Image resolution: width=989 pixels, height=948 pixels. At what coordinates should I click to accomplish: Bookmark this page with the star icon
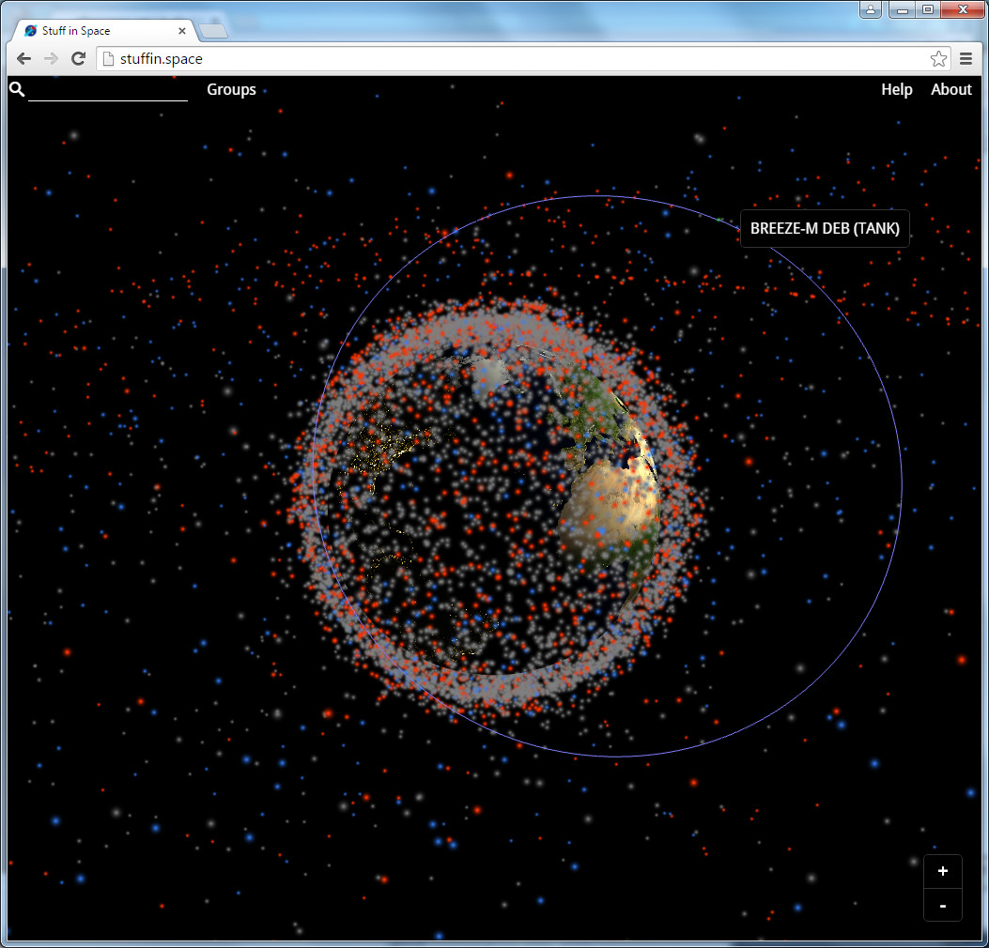point(938,59)
